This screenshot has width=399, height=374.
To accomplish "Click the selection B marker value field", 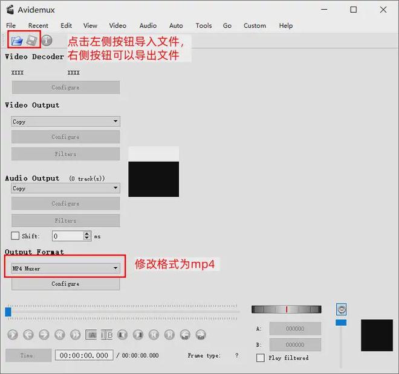I will (x=295, y=344).
